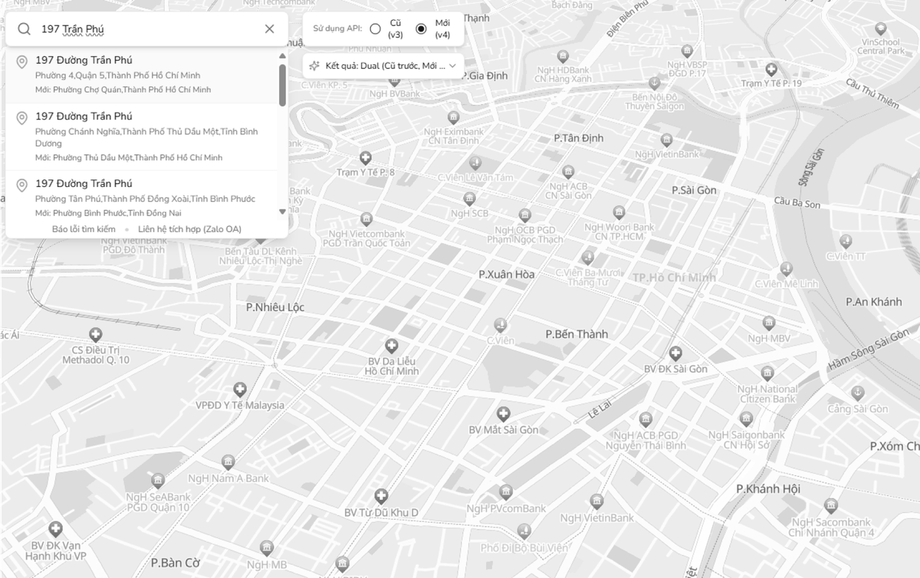This screenshot has height=578, width=920.
Task: Select the Cũ (v3) API radio button
Action: coord(375,29)
